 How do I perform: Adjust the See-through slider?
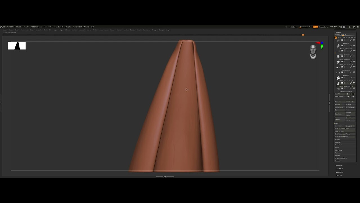(305, 27)
